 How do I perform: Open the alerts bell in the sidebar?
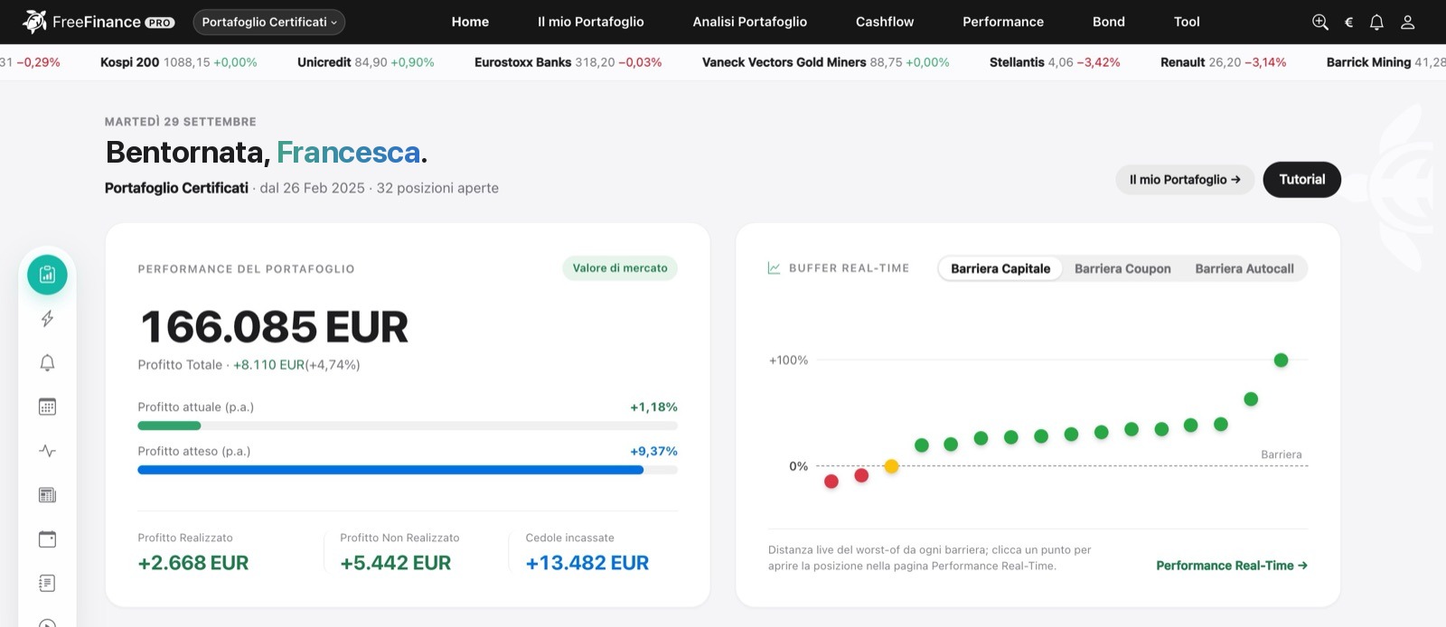coord(47,363)
